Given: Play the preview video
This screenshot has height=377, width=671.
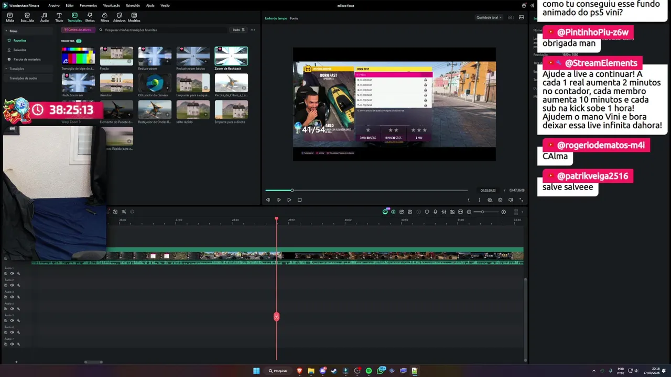Looking at the screenshot, I should point(289,199).
